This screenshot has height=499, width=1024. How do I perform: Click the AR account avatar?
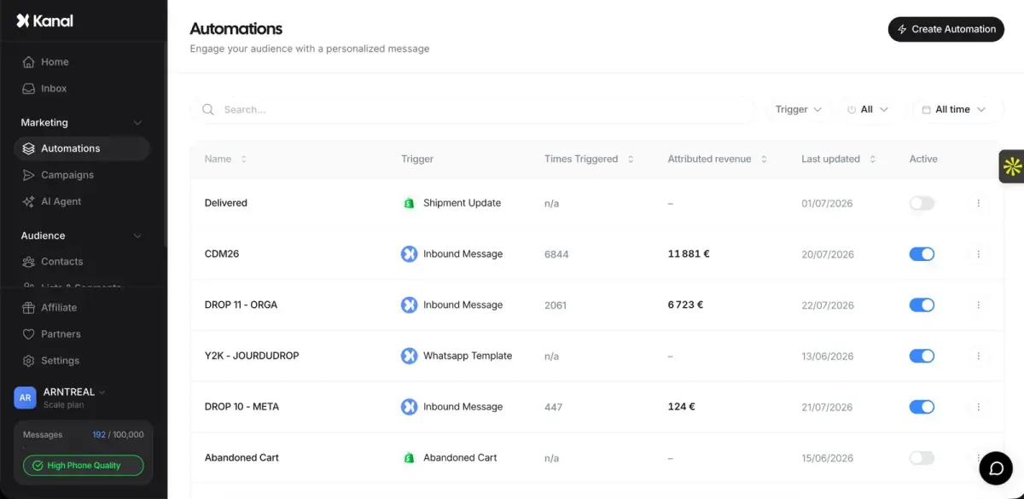coord(25,397)
